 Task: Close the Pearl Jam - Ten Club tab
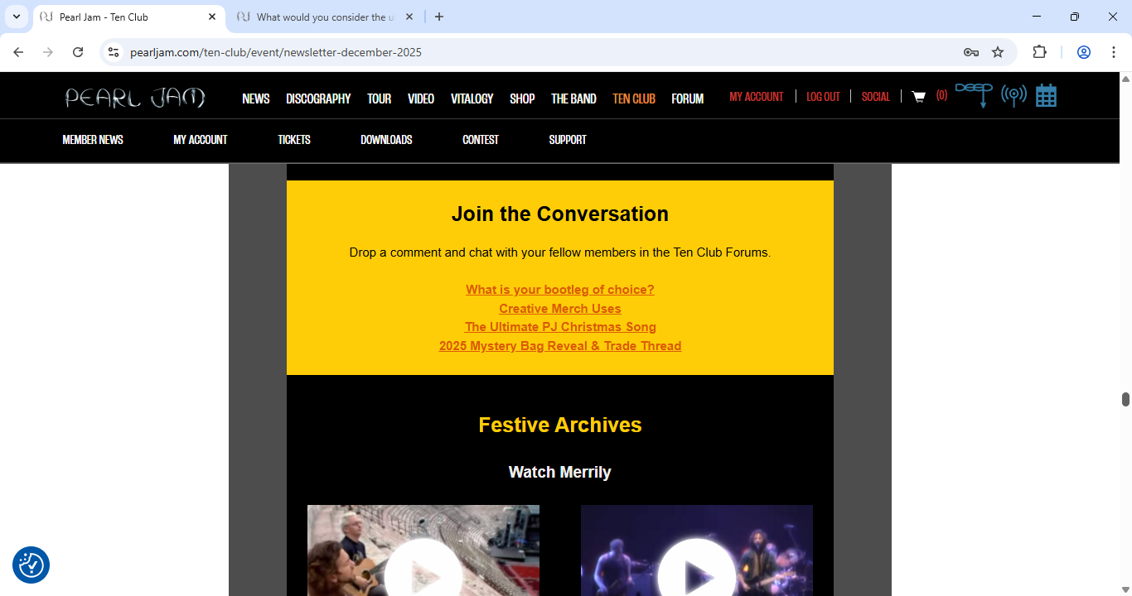click(x=211, y=17)
